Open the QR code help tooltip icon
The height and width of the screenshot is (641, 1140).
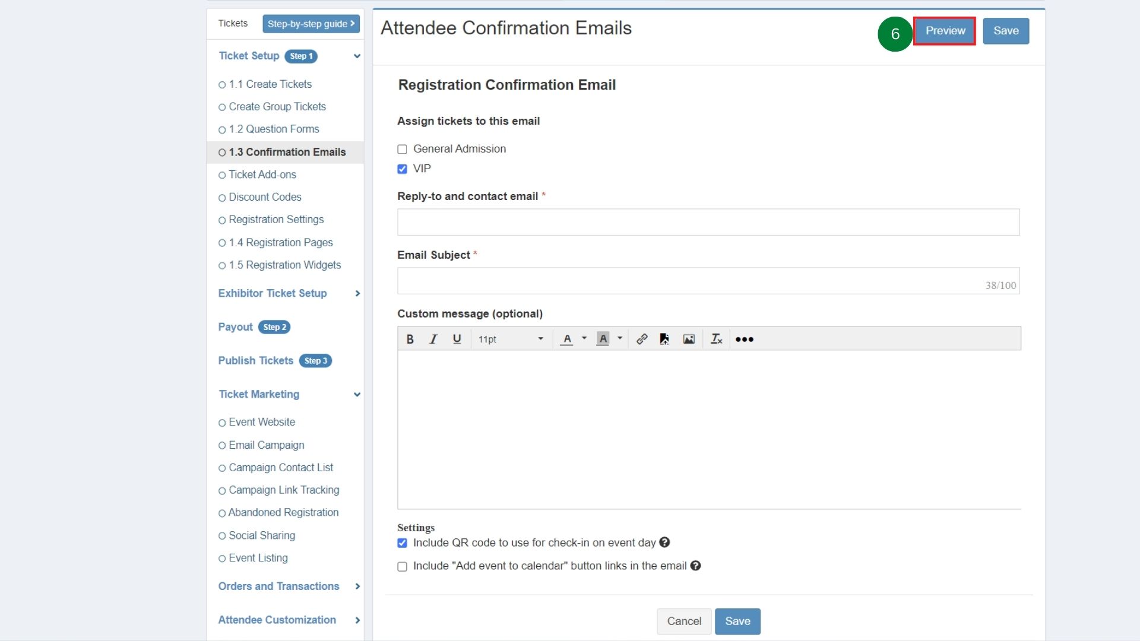[x=664, y=542]
